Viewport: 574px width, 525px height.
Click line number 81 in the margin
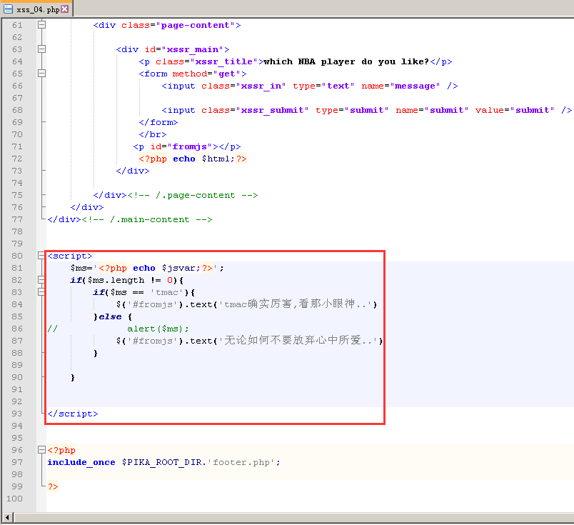[17, 268]
